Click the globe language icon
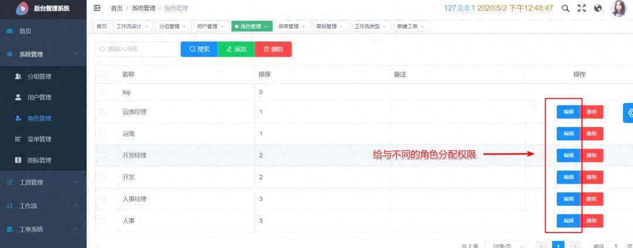633x248 pixels. pyautogui.click(x=598, y=8)
